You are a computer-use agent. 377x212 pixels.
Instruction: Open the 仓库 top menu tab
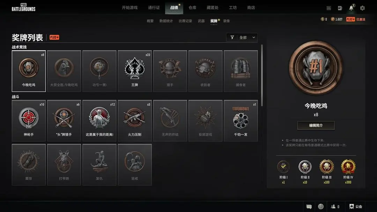click(x=192, y=8)
